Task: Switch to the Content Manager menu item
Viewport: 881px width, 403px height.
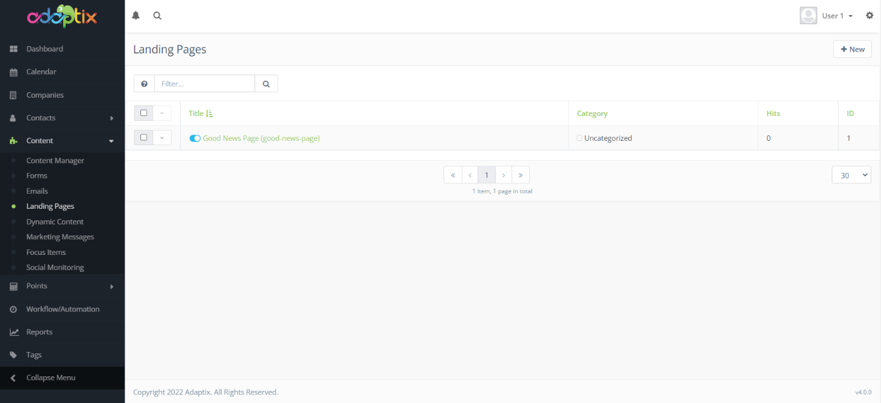Action: tap(55, 160)
